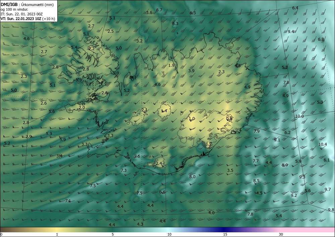Click the 10.4 precipitation value
335x237 pixels.
tap(323, 144)
